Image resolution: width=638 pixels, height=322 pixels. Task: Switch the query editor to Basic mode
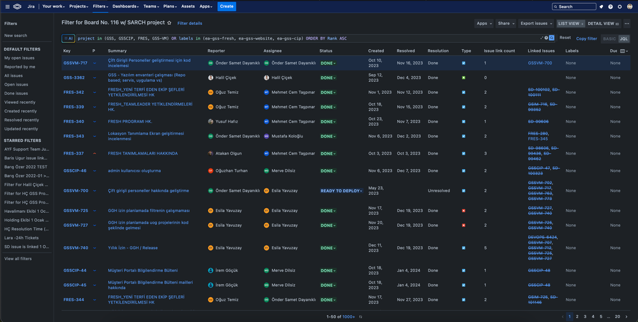[x=609, y=38]
